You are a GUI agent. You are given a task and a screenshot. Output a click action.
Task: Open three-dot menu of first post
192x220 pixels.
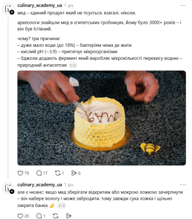pos(183,5)
